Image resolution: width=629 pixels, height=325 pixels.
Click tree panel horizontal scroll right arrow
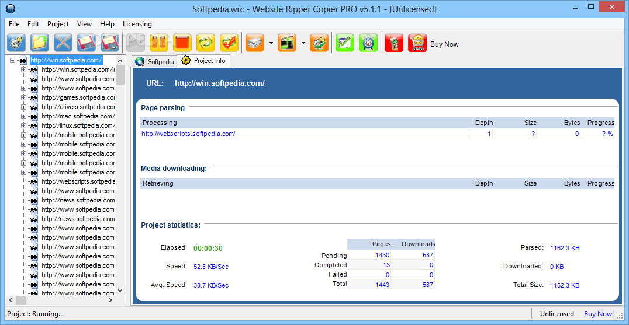[x=110, y=300]
